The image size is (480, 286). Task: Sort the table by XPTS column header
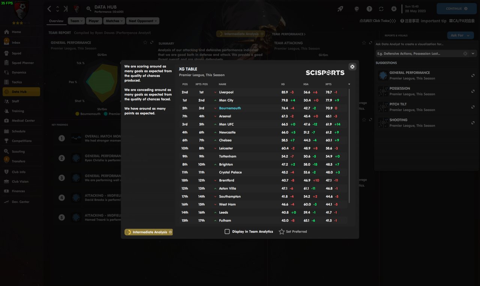(328, 84)
